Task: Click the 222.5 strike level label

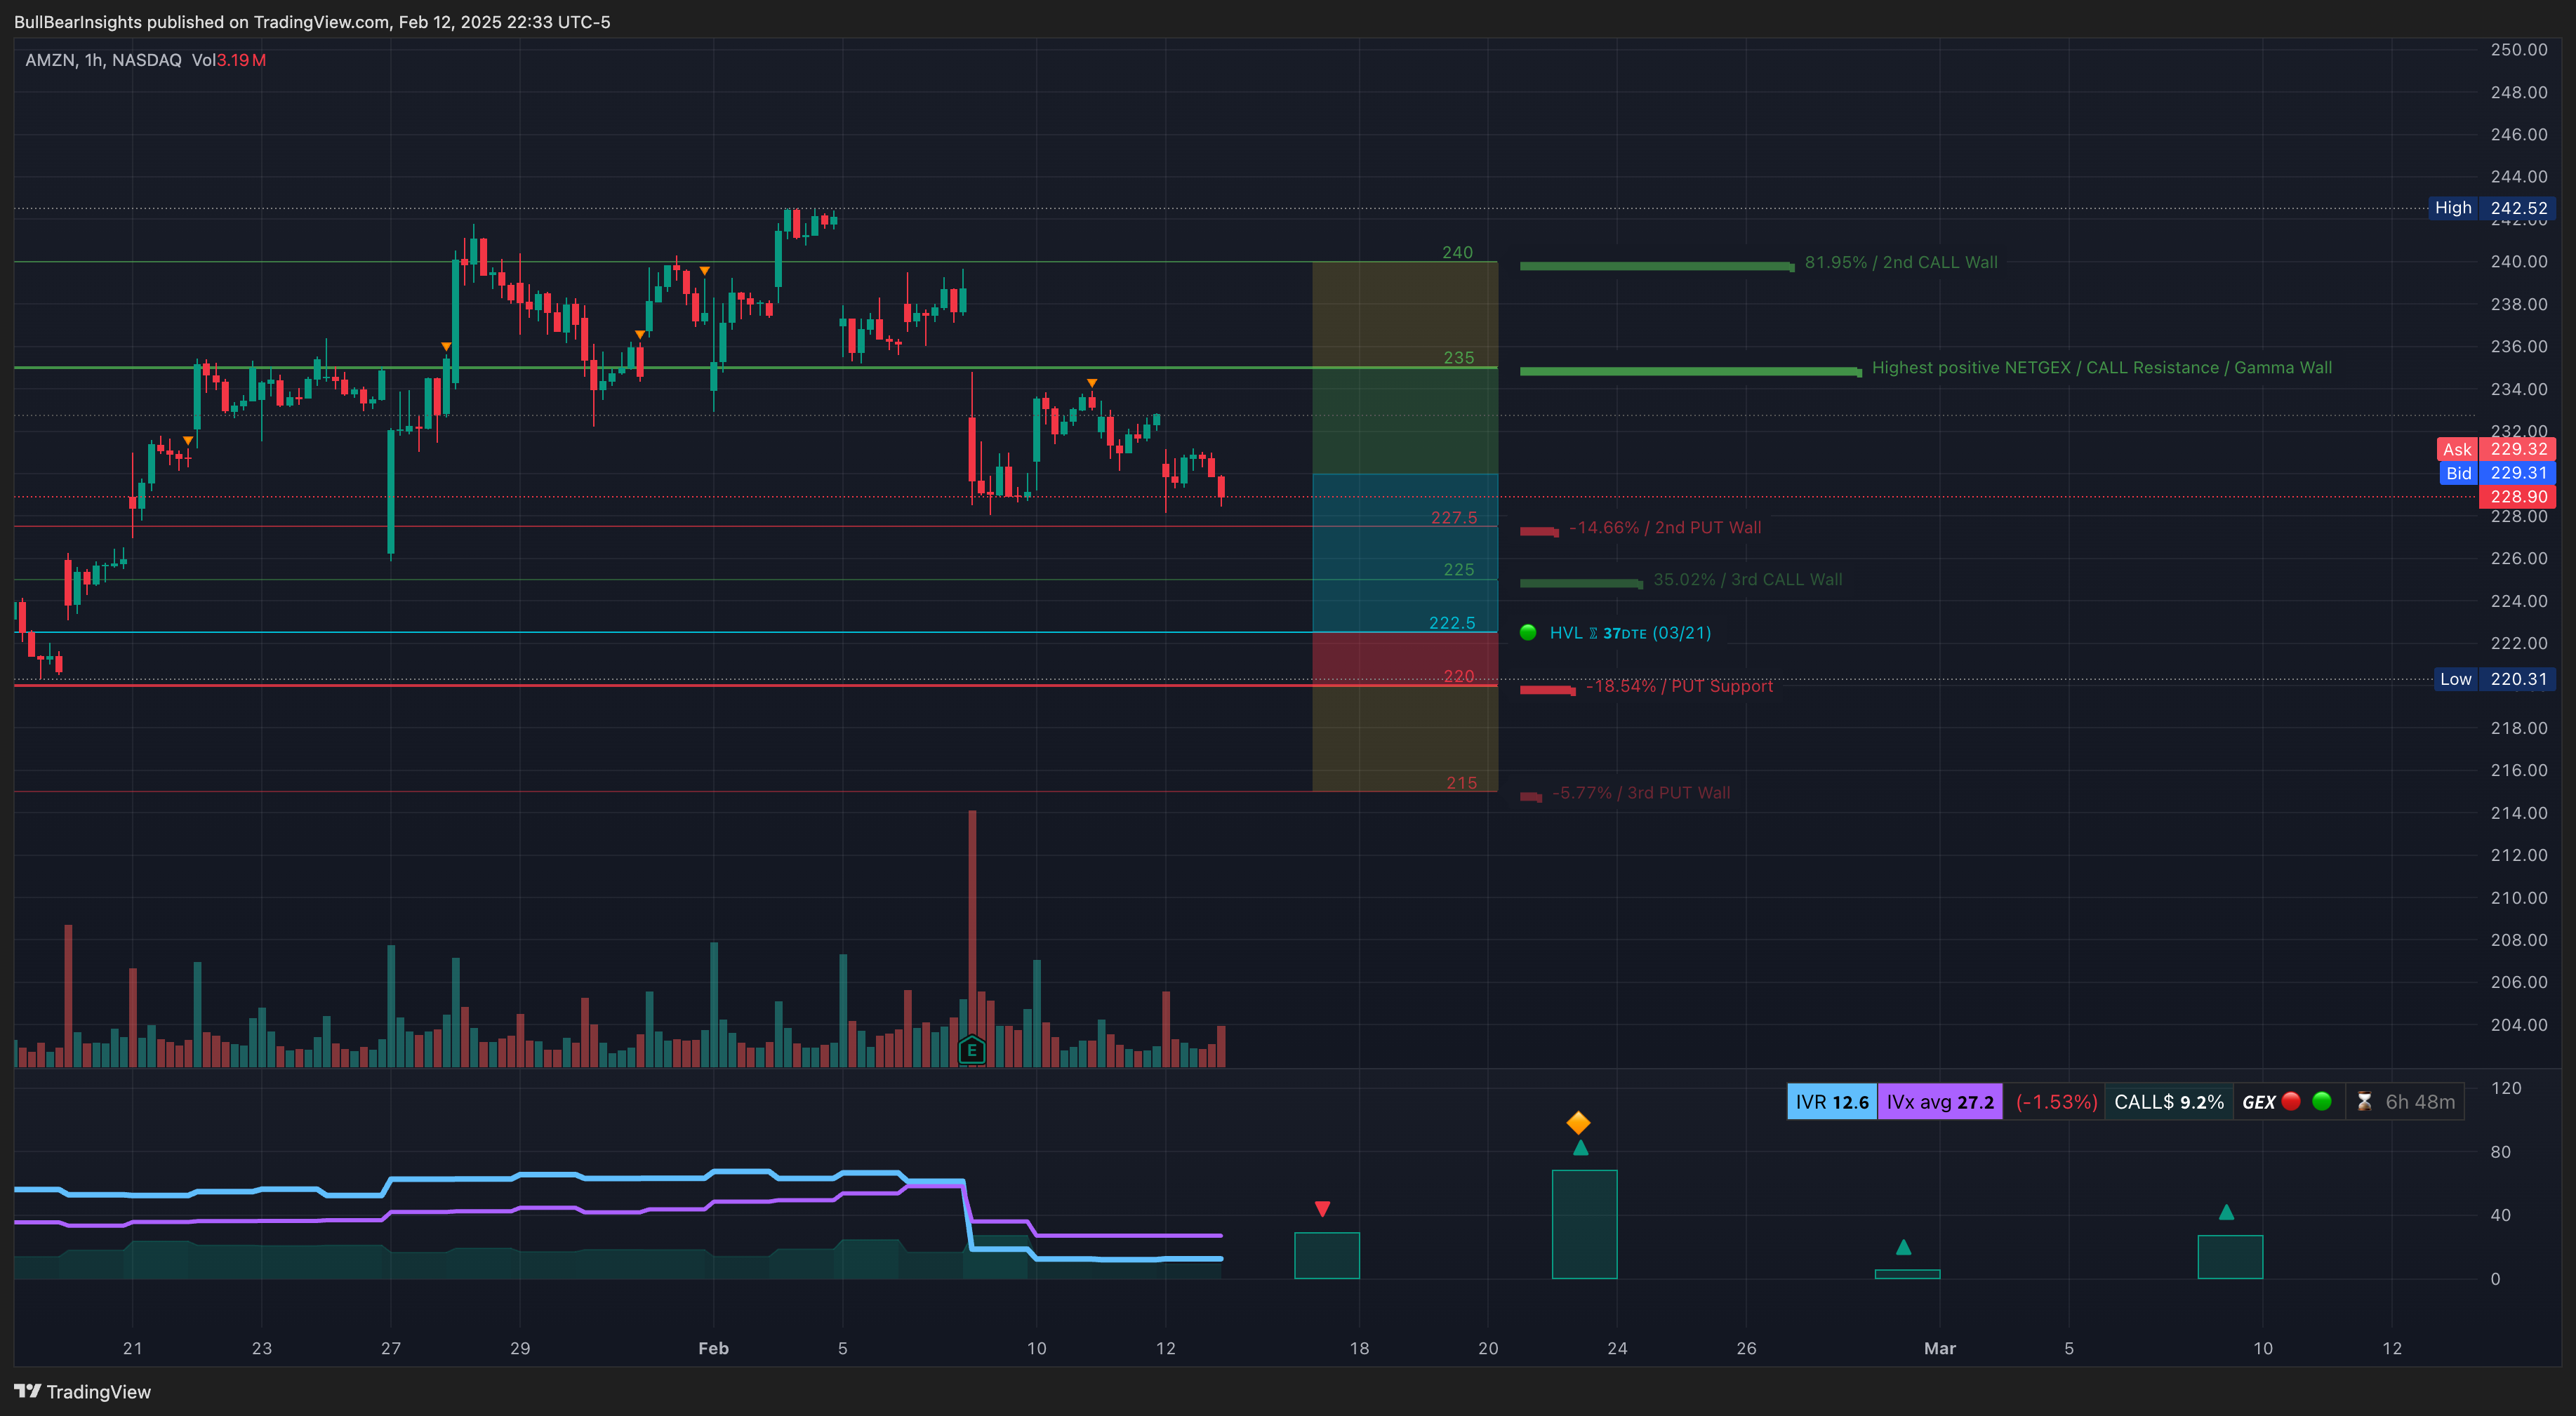Action: pos(1452,622)
